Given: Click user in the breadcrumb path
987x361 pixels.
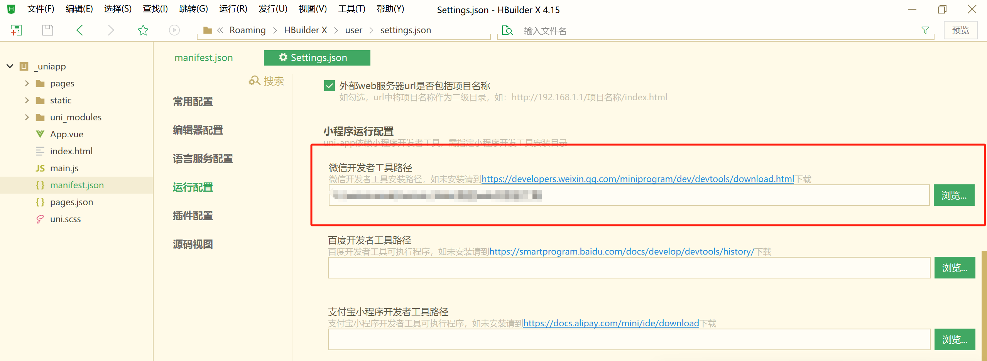Looking at the screenshot, I should point(353,30).
